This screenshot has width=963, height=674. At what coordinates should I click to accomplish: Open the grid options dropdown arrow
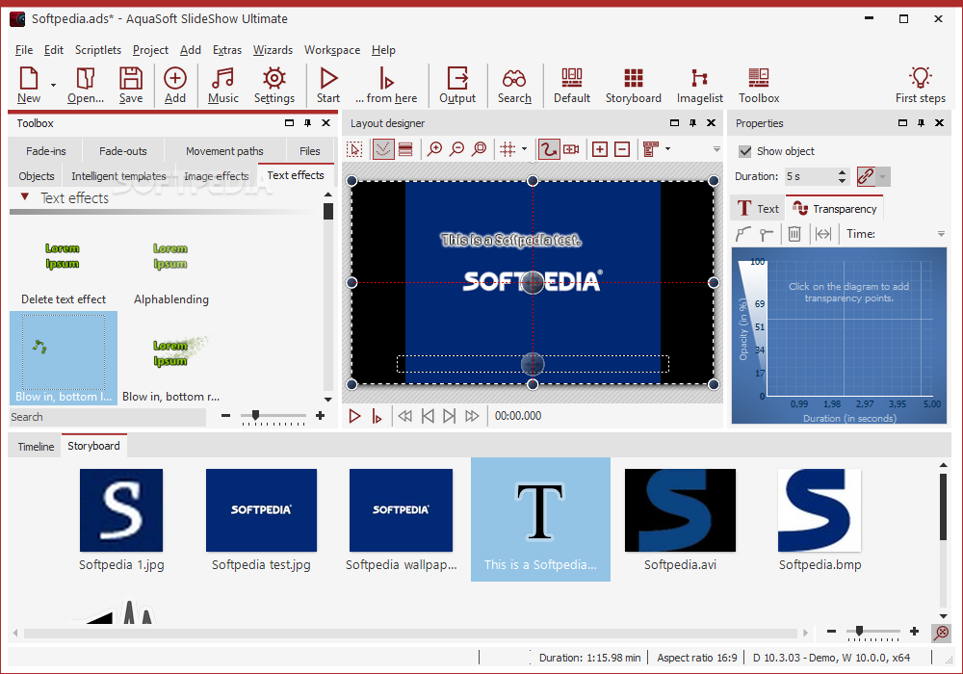[524, 149]
